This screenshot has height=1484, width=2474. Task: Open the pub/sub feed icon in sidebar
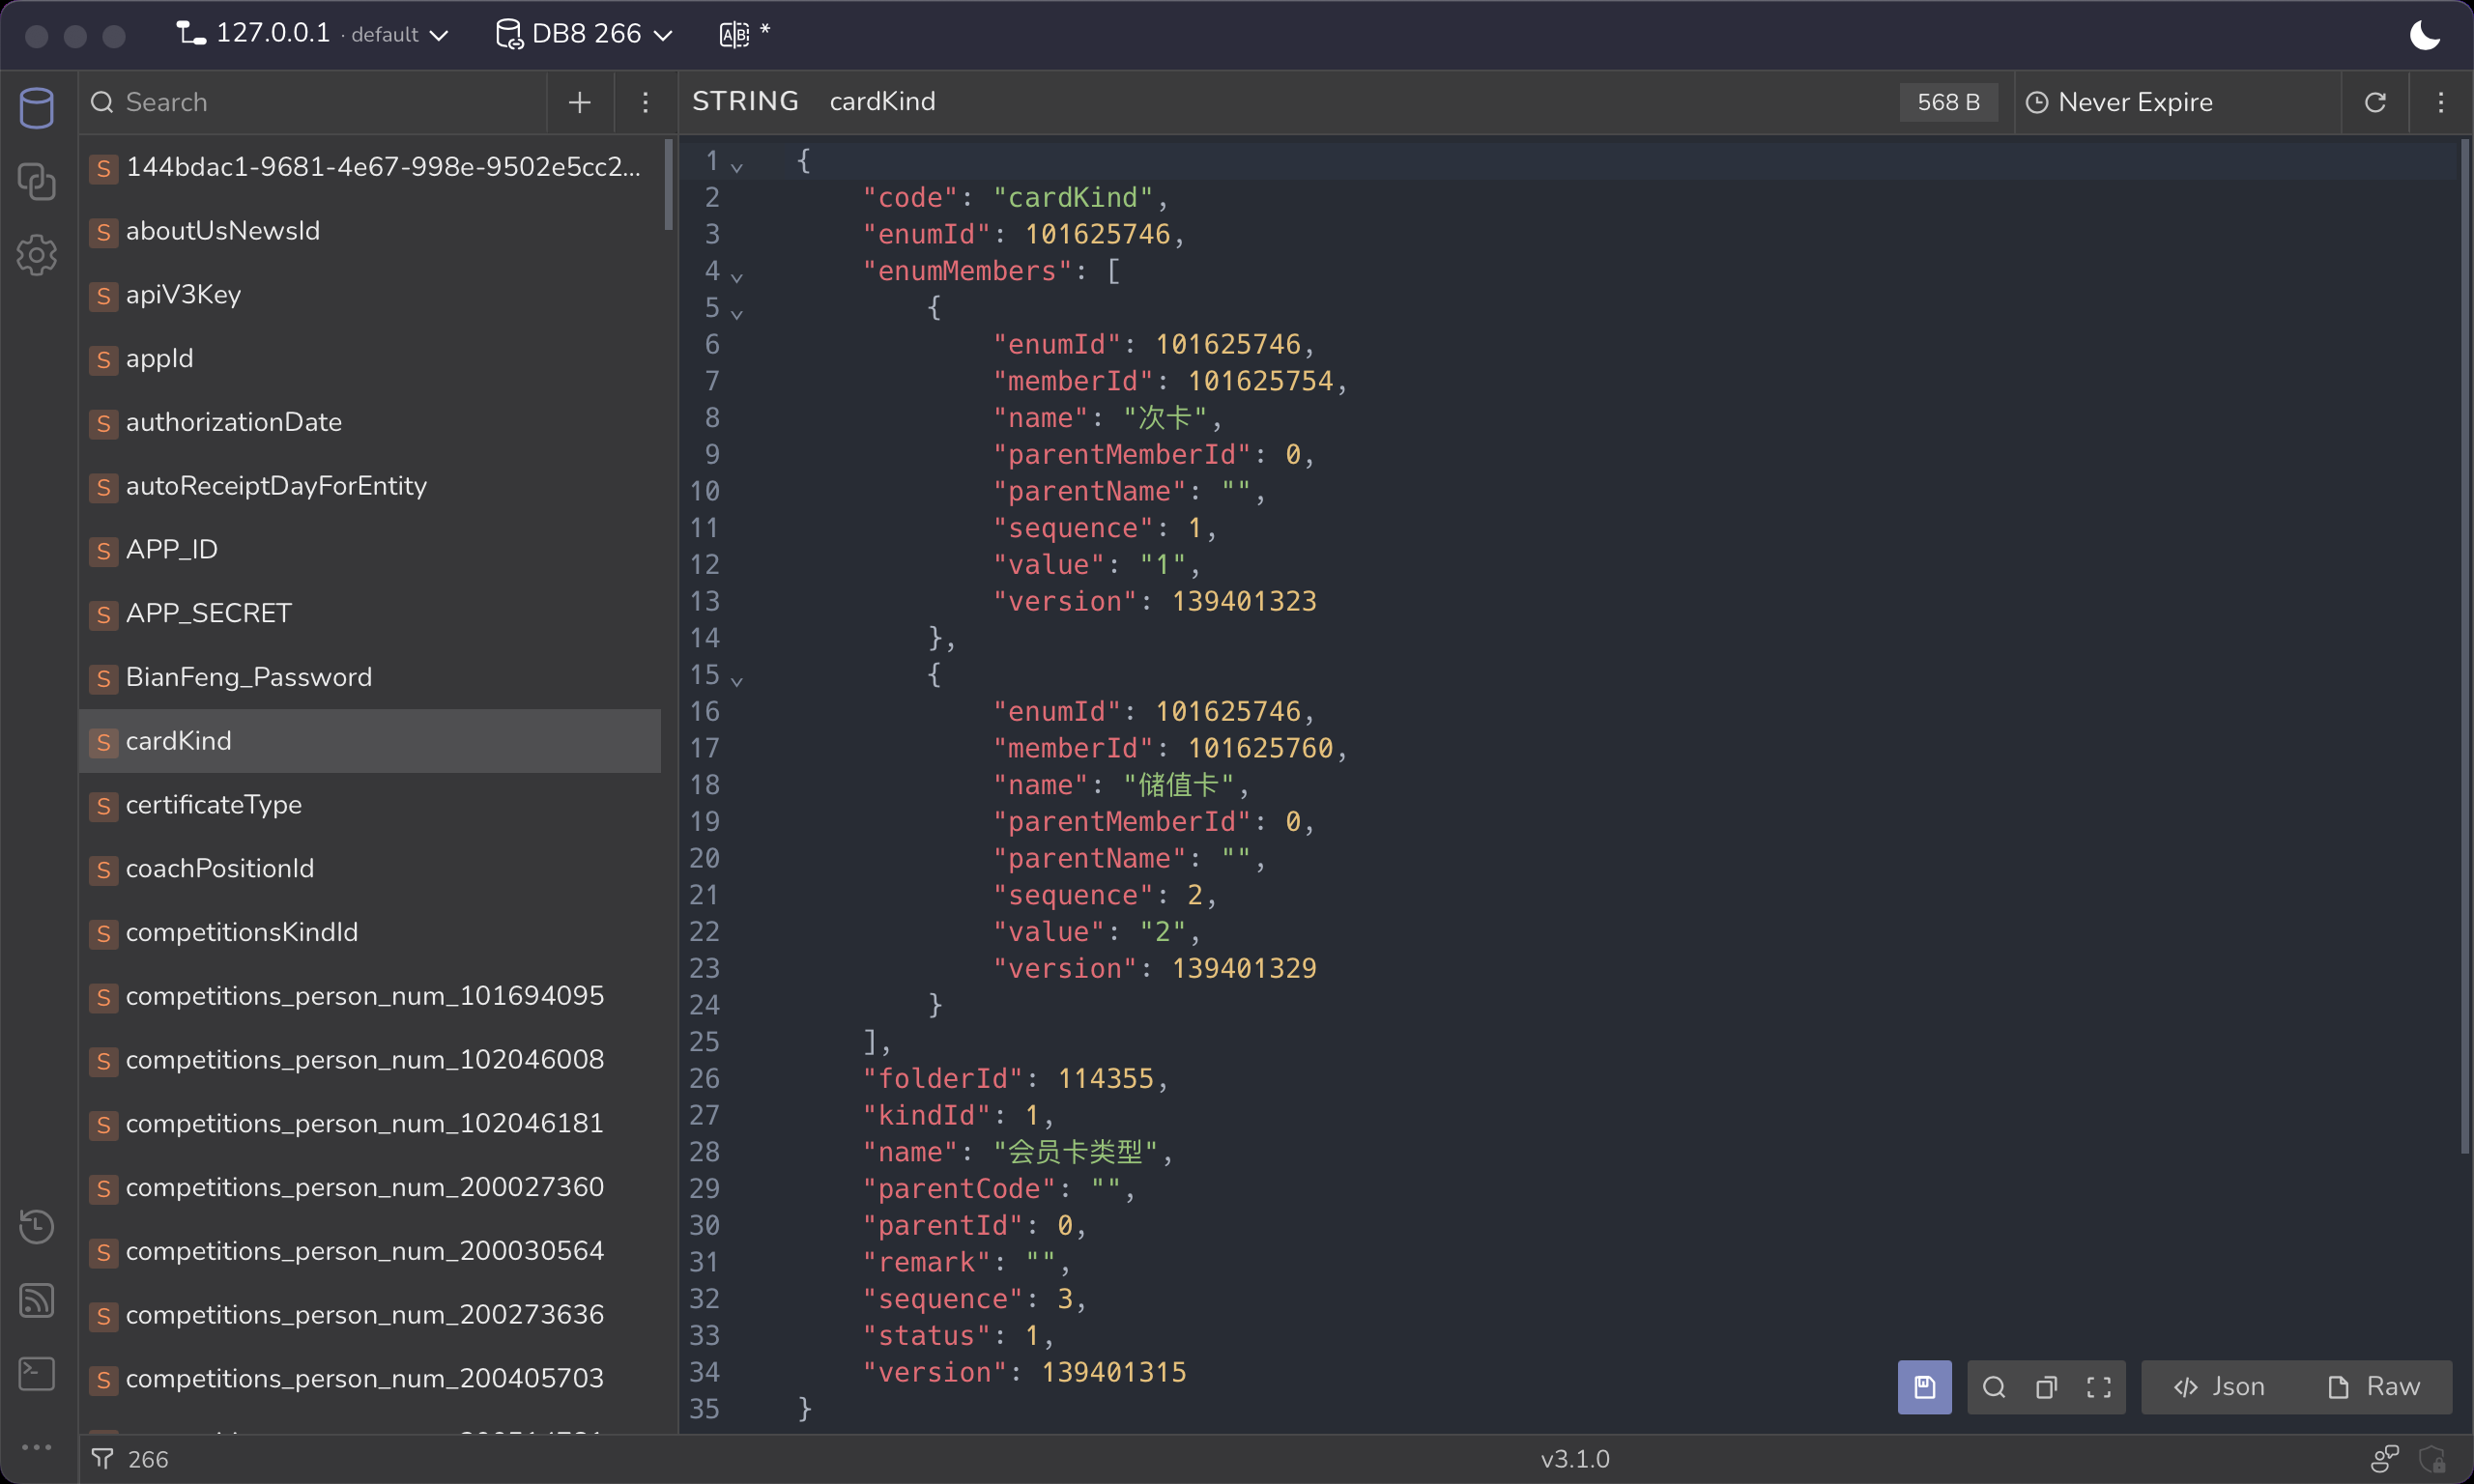[37, 1300]
